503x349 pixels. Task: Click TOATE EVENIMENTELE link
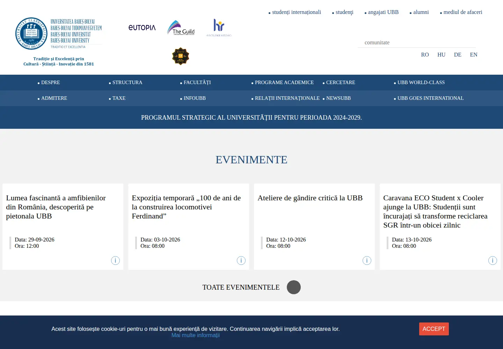tap(241, 287)
